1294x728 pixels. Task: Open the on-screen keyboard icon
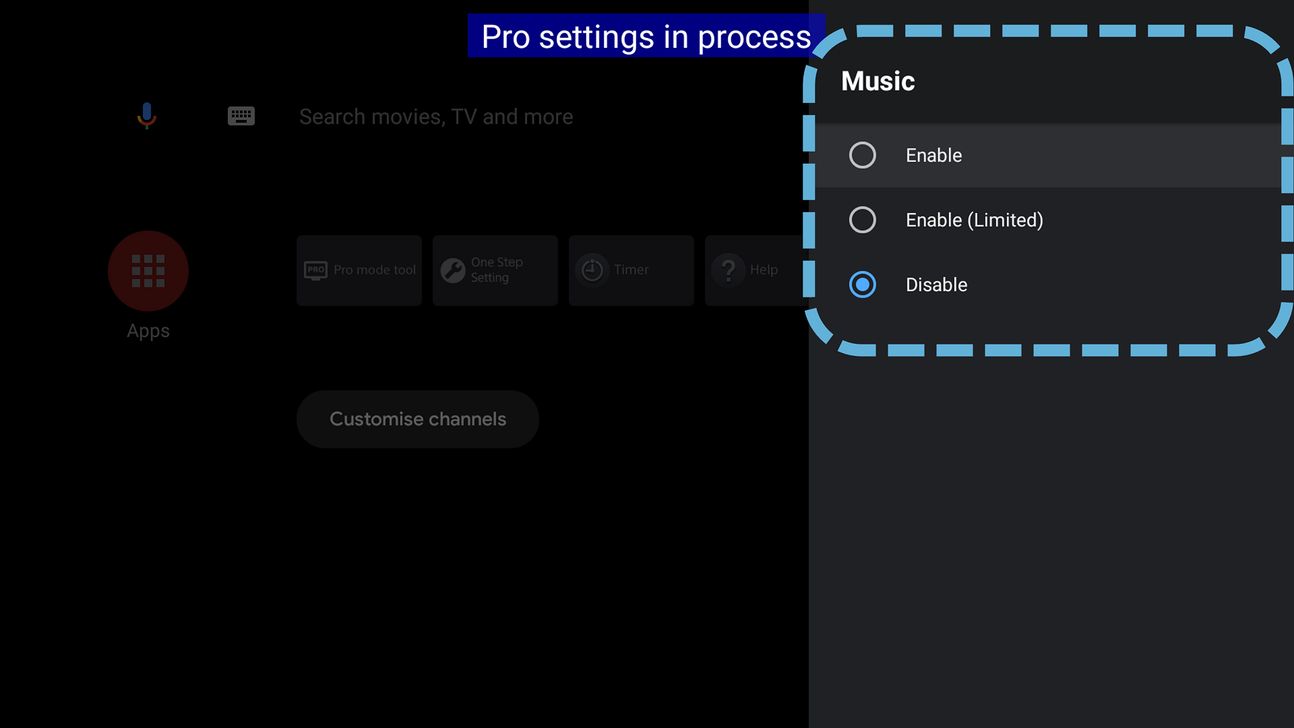pos(241,116)
